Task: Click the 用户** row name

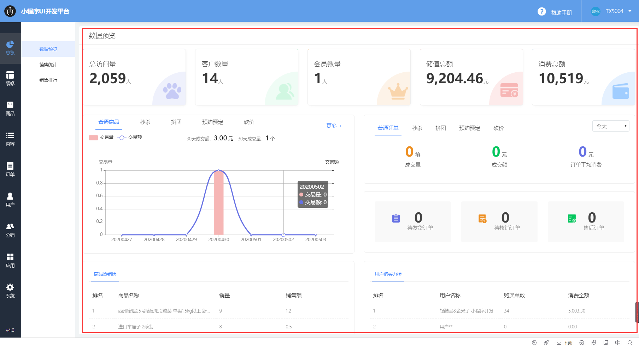Action: 446,327
